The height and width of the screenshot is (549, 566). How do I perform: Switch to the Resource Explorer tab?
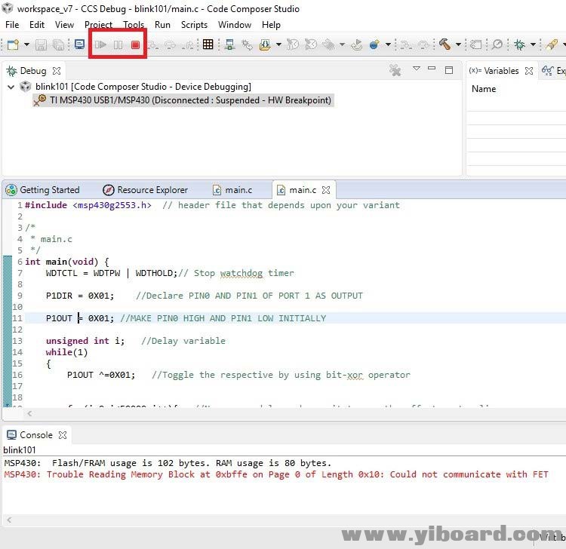point(152,190)
